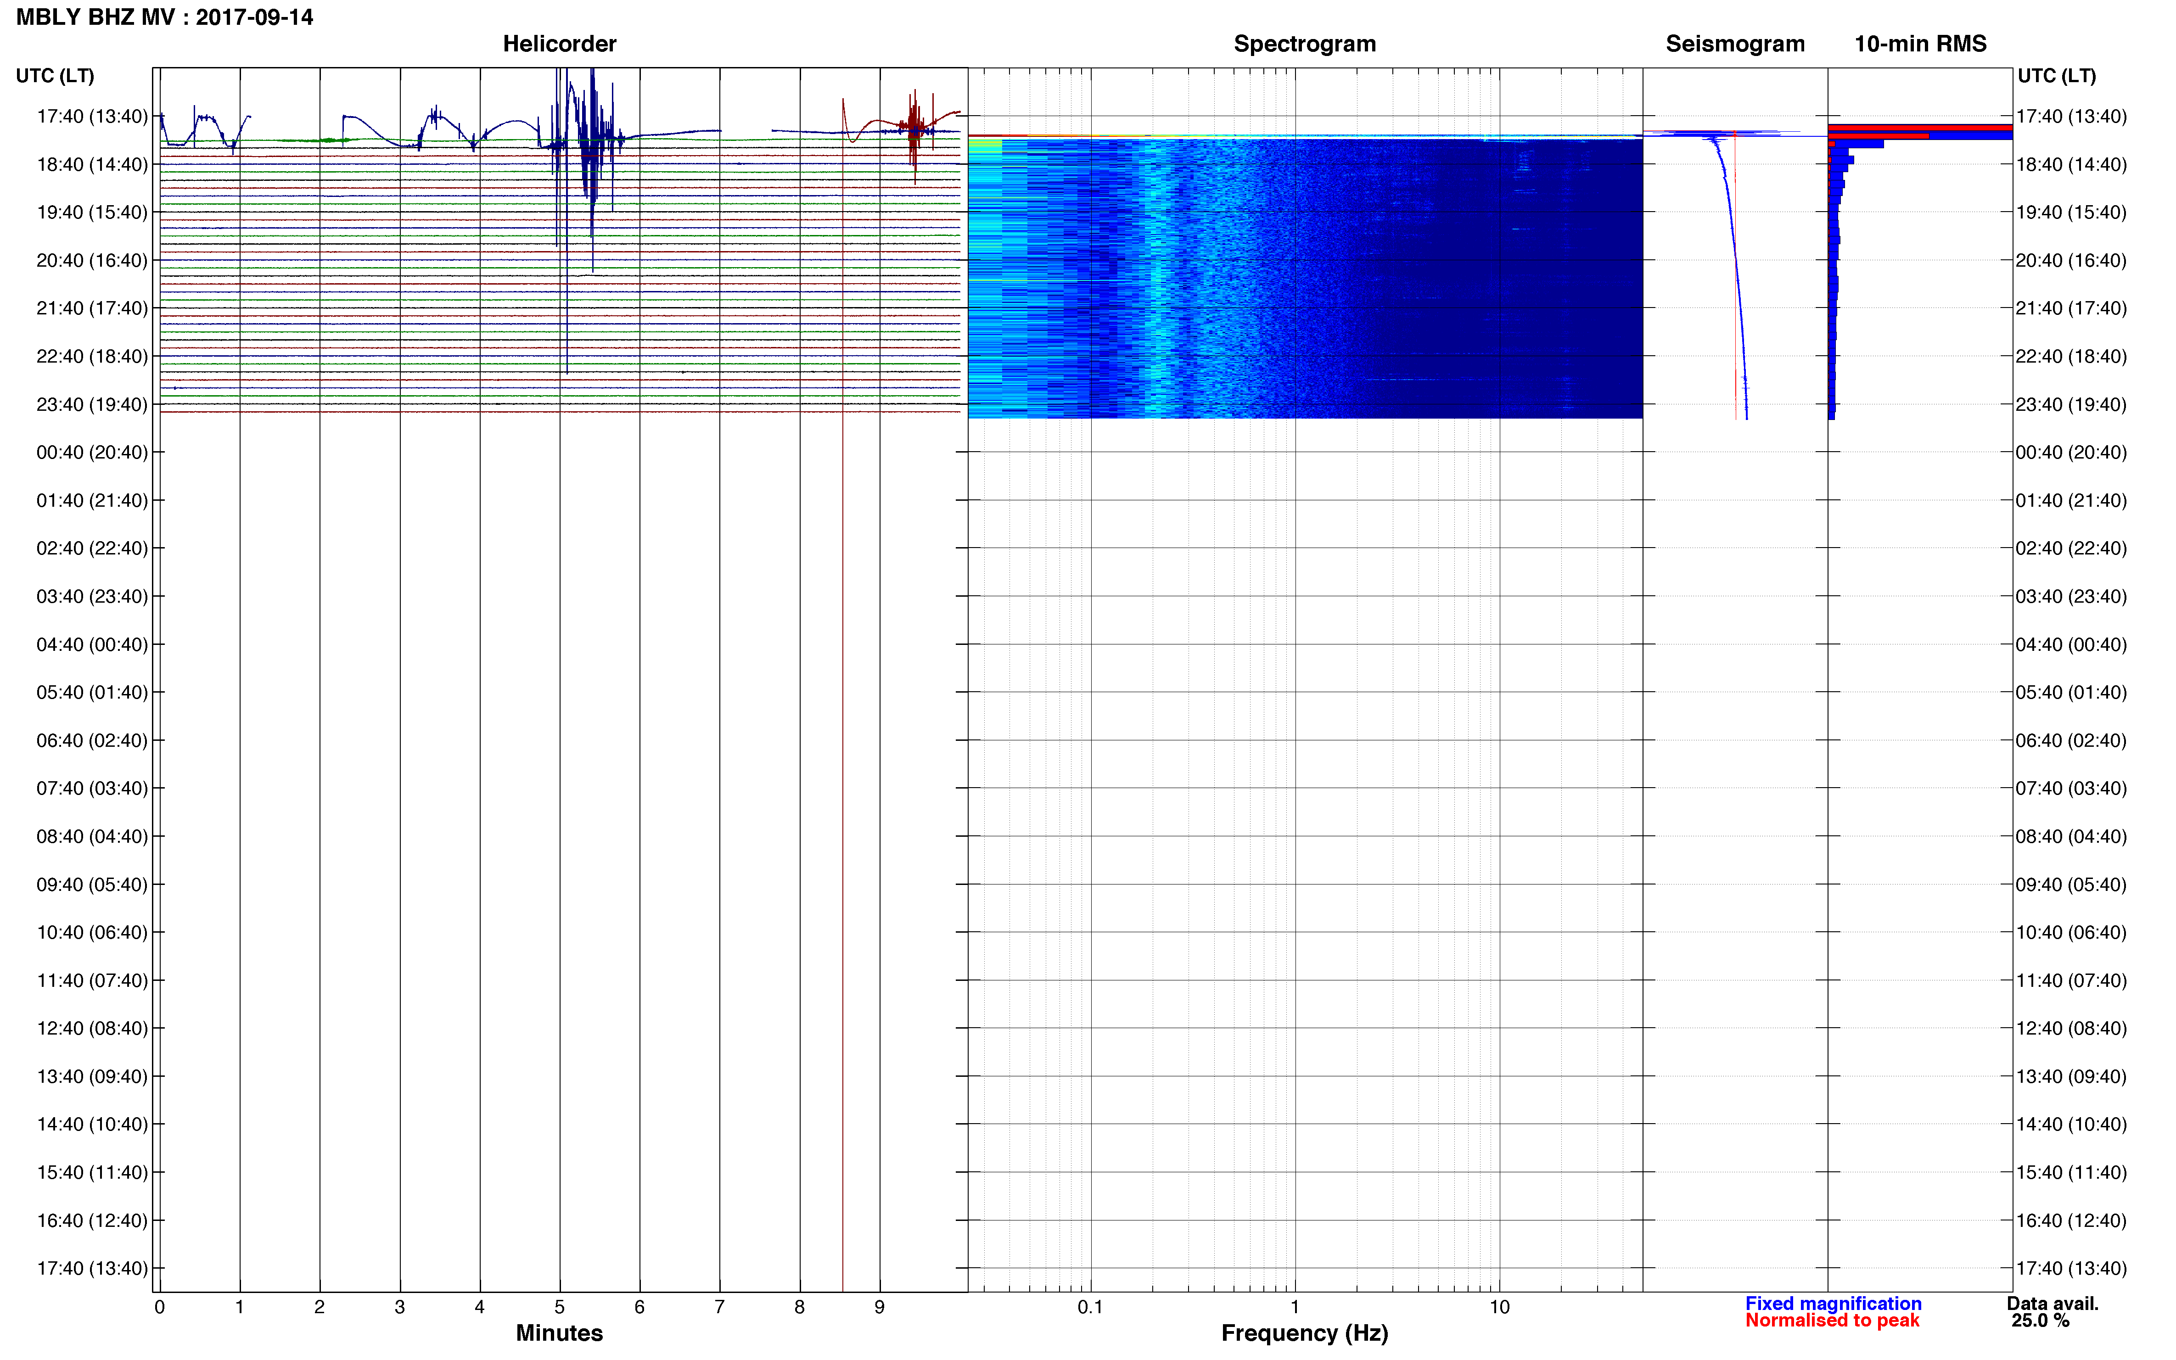Click left time label '08:40 (04:40)'
The width and height of the screenshot is (2176, 1360).
pyautogui.click(x=92, y=836)
